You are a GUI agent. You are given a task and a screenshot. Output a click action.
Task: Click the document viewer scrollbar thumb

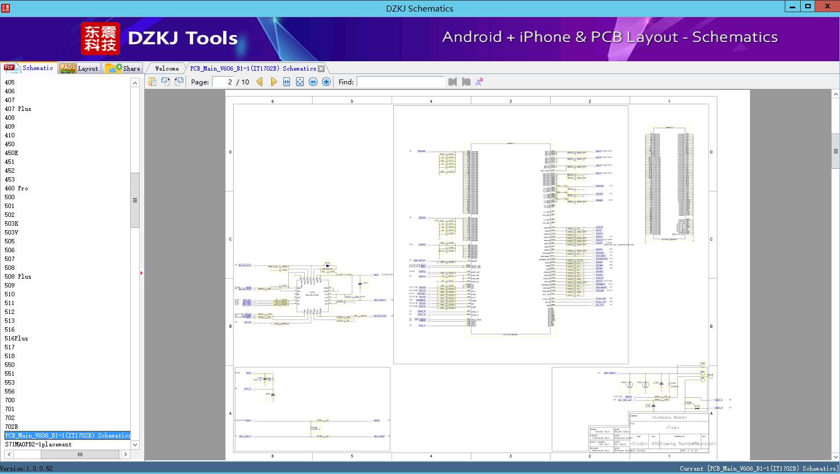pos(836,151)
